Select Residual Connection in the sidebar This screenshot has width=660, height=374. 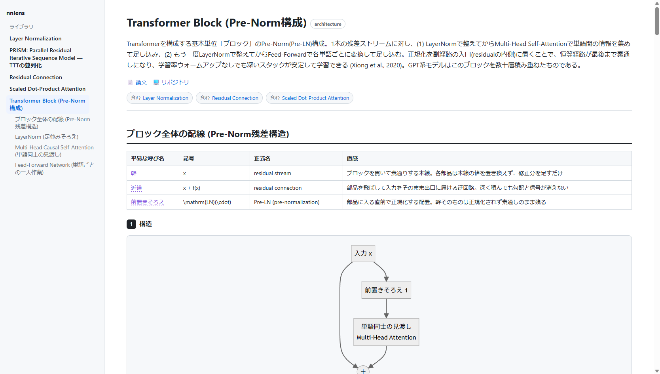point(36,77)
